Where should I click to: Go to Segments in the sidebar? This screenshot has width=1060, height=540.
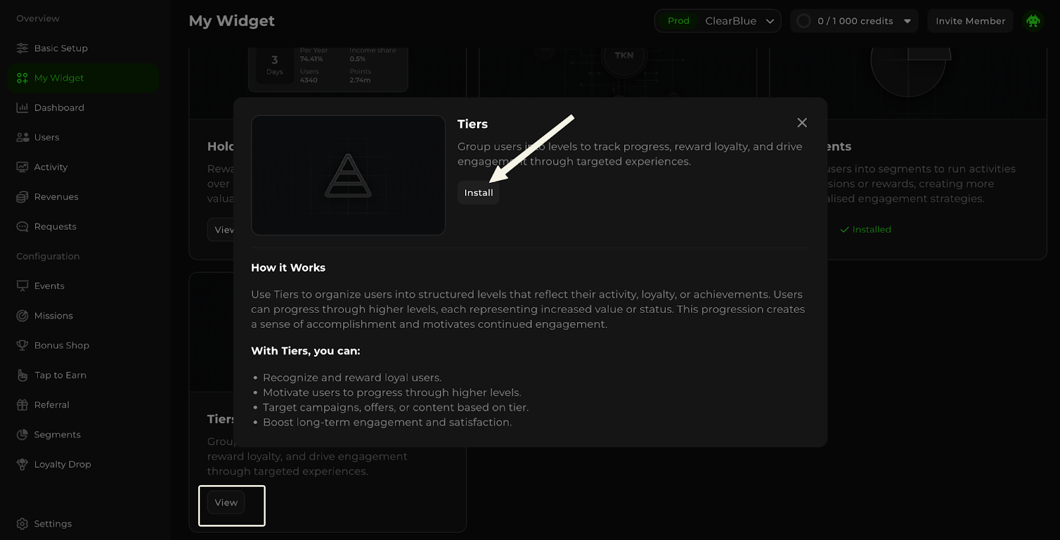[57, 435]
